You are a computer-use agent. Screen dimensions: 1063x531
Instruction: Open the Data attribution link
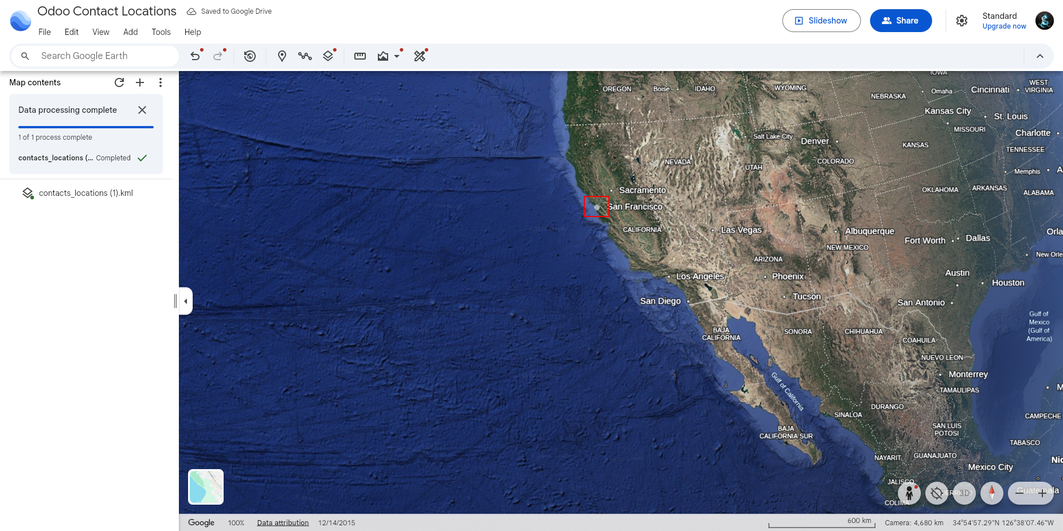coord(283,523)
